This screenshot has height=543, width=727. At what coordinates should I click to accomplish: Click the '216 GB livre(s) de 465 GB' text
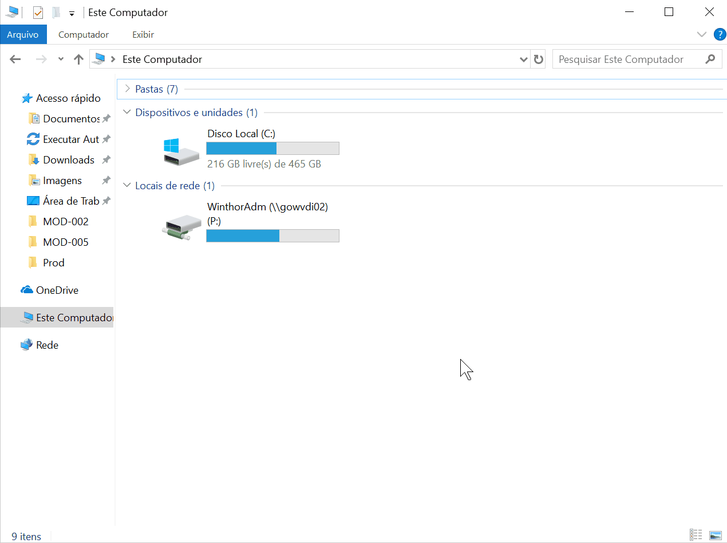[x=264, y=164]
